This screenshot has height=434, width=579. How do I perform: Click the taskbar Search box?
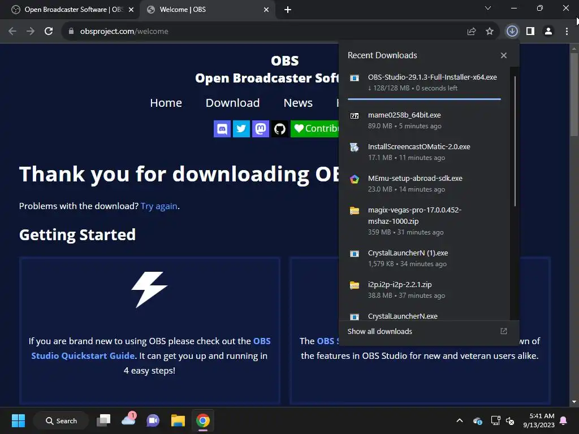61,420
